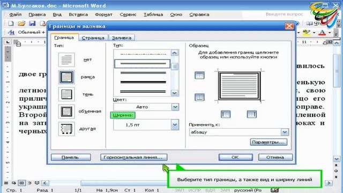
Task: Close the 'Границы и заливка' dialog with the X
Action: tap(289, 26)
